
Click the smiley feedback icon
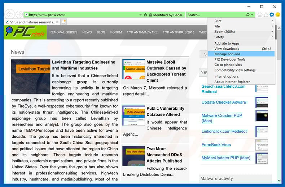pyautogui.click(x=278, y=15)
